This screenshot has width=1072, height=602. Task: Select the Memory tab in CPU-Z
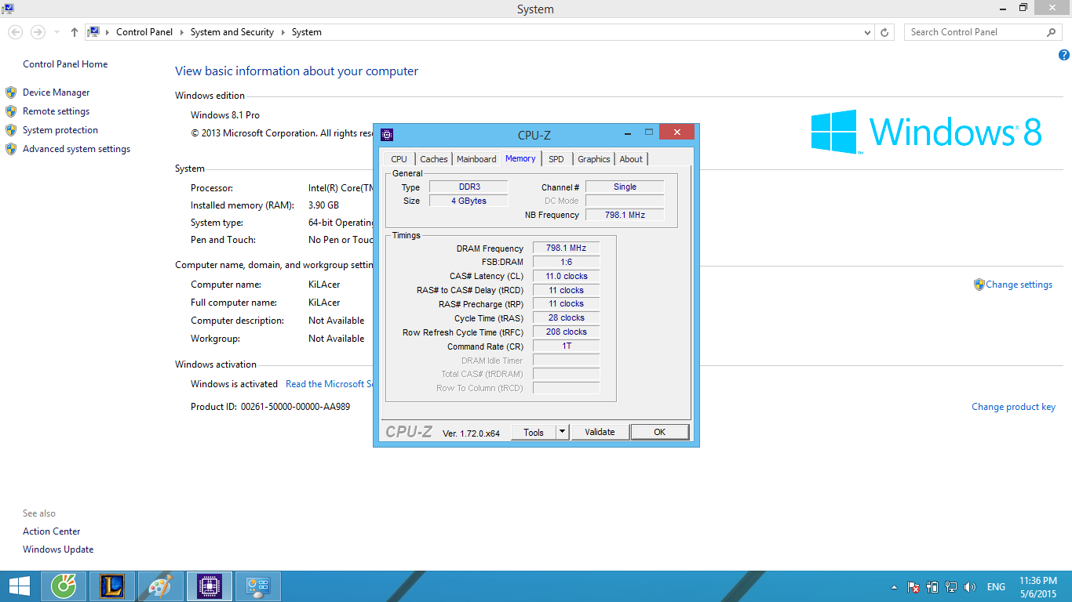[520, 158]
